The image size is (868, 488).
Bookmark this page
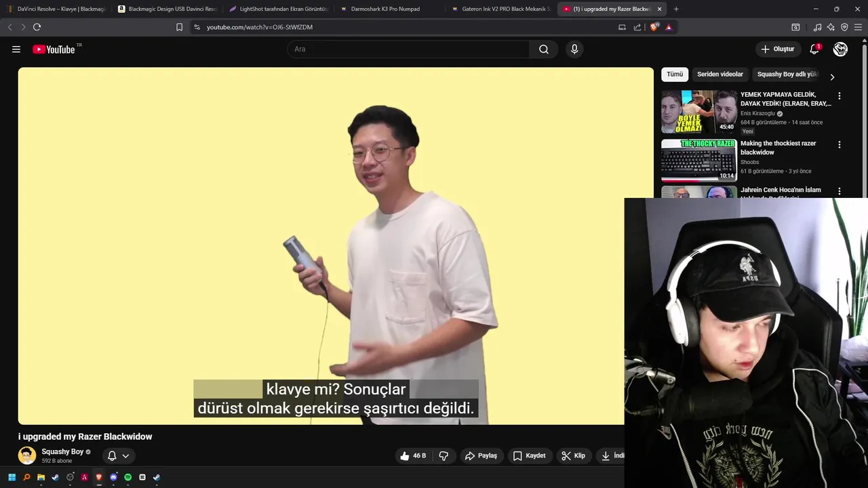(179, 27)
